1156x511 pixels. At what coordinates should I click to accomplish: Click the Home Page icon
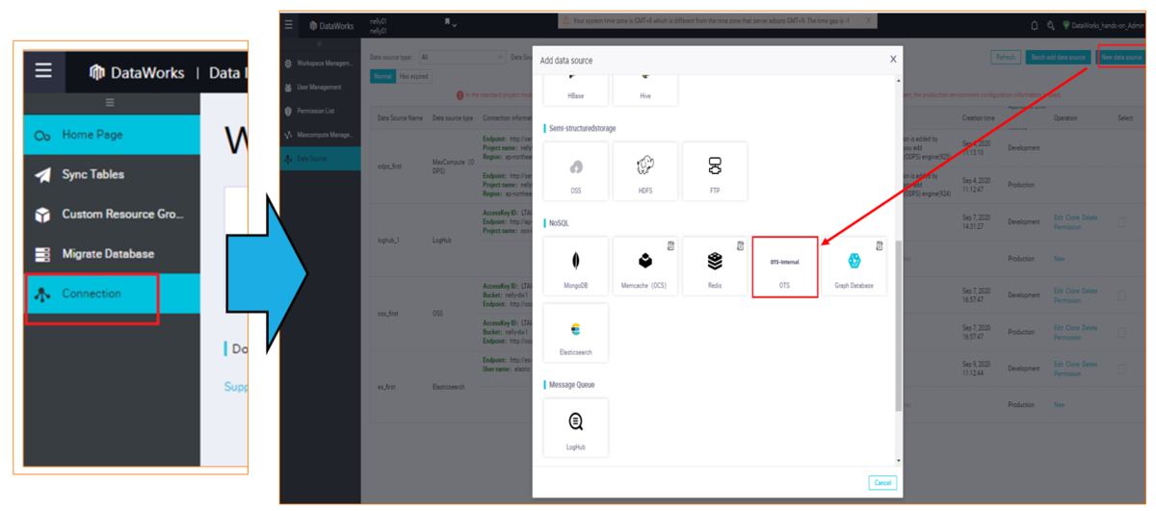42,136
